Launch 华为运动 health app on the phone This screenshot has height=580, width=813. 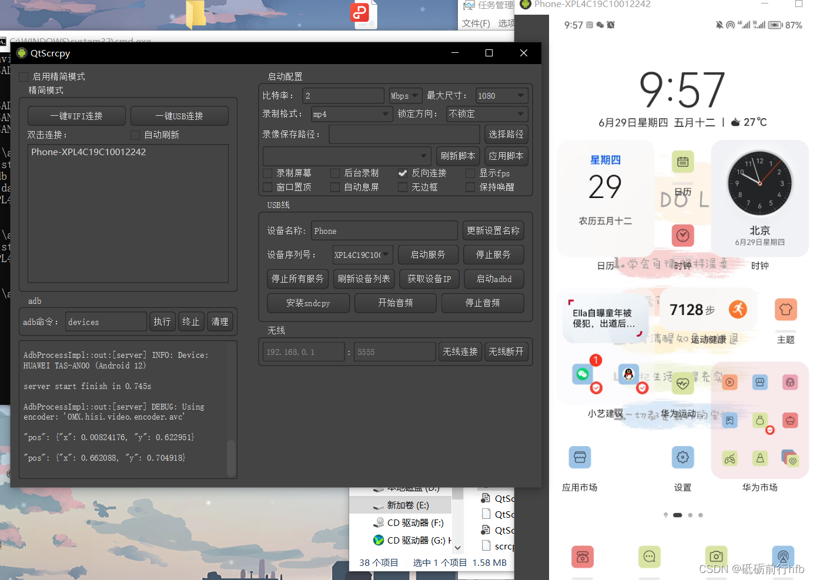tap(682, 383)
